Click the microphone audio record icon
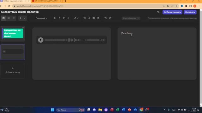This screenshot has height=113, width=202. point(89,18)
